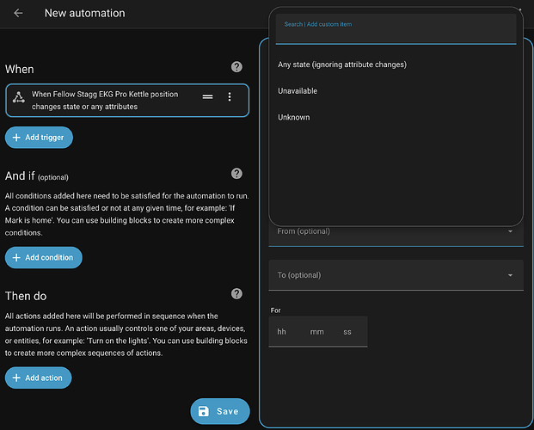This screenshot has width=534, height=430.
Task: Expand the To (optional) dropdown
Action: pos(396,275)
